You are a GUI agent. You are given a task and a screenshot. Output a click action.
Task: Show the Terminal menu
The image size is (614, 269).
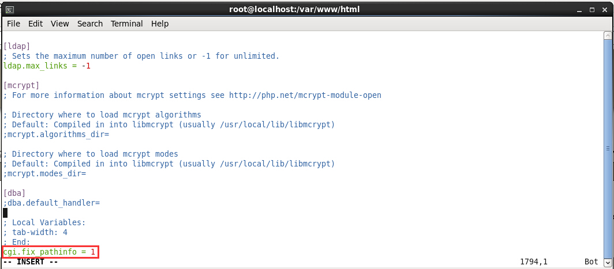click(x=126, y=24)
